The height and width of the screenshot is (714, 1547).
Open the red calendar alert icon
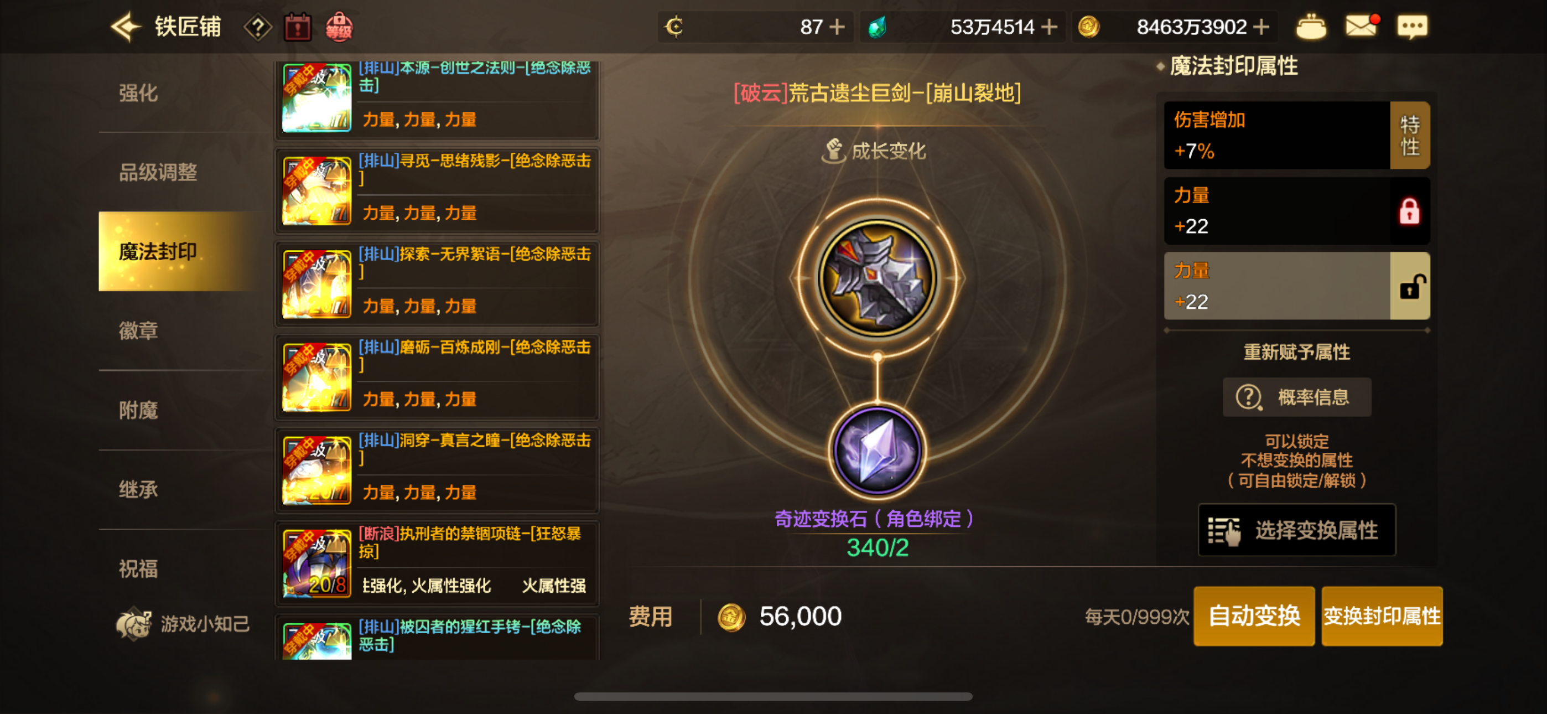(x=297, y=28)
